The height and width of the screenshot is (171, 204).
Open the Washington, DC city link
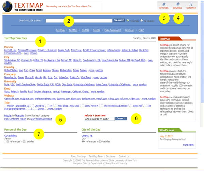coord(12,60)
